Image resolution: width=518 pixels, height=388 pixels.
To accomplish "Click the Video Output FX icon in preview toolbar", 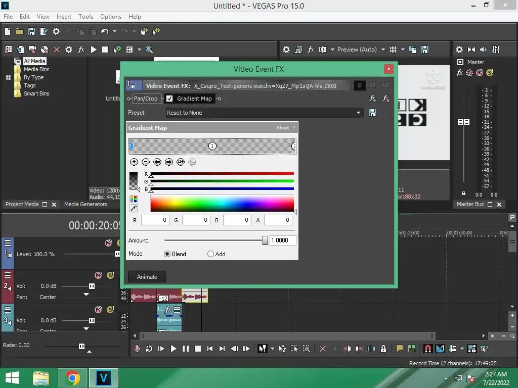I will (311, 50).
